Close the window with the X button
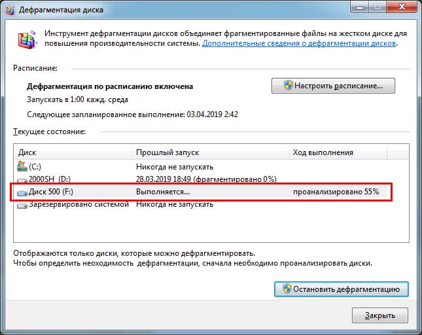The width and height of the screenshot is (422, 335). pyautogui.click(x=402, y=7)
